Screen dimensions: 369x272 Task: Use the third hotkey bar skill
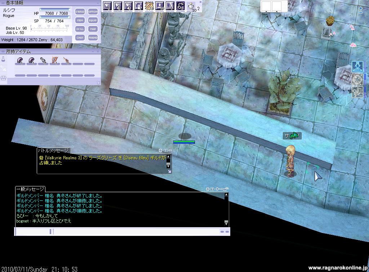tap(128, 6)
